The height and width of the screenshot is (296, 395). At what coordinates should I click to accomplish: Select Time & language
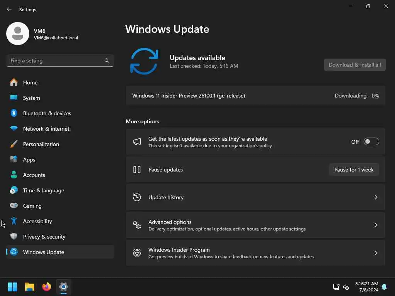click(x=60, y=190)
